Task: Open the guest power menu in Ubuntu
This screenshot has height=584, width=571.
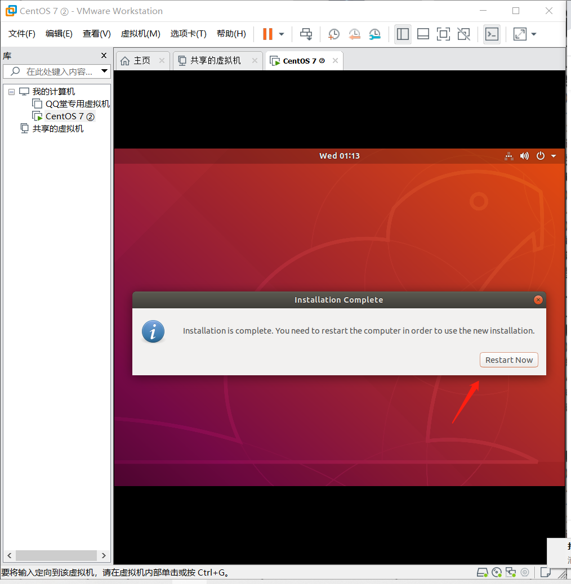Action: 539,156
